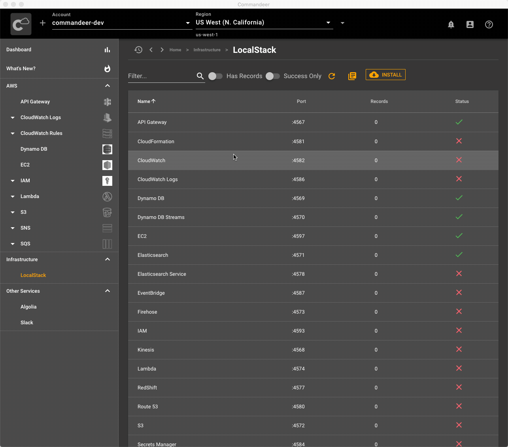Click the What's New flame icon

pyautogui.click(x=107, y=69)
